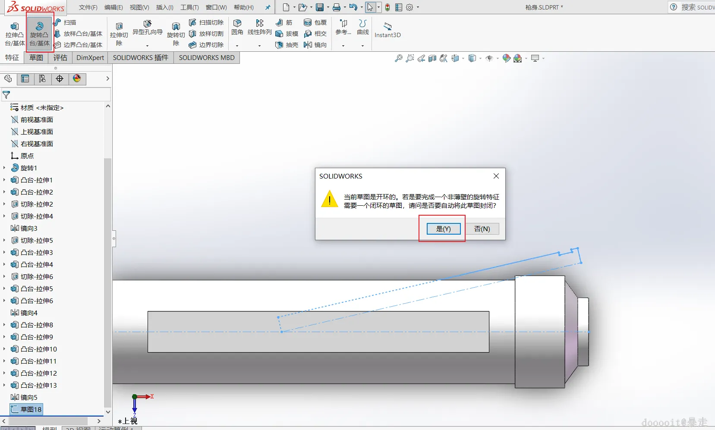
Task: Expand the 旋转1 feature tree node
Action: (x=4, y=168)
